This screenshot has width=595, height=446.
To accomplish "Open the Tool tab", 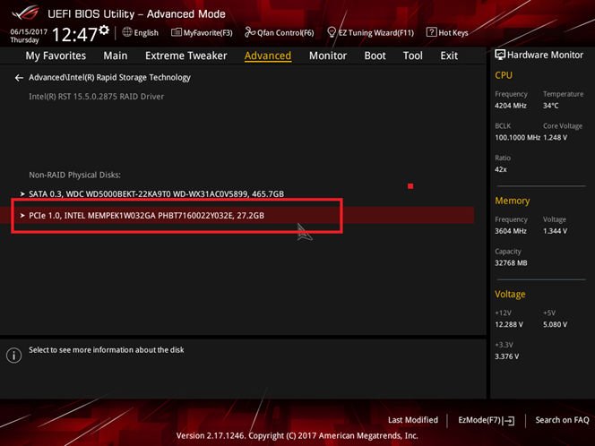I will 413,56.
